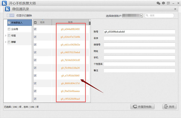Click the 地址 input field

coord(139,51)
